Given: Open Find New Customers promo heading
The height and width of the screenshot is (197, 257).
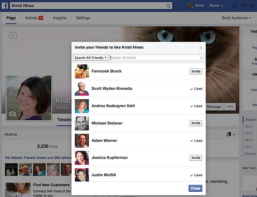Looking at the screenshot, I should [51, 185].
